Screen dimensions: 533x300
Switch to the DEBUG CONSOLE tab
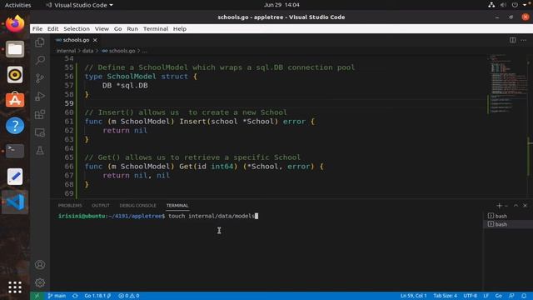click(x=137, y=206)
